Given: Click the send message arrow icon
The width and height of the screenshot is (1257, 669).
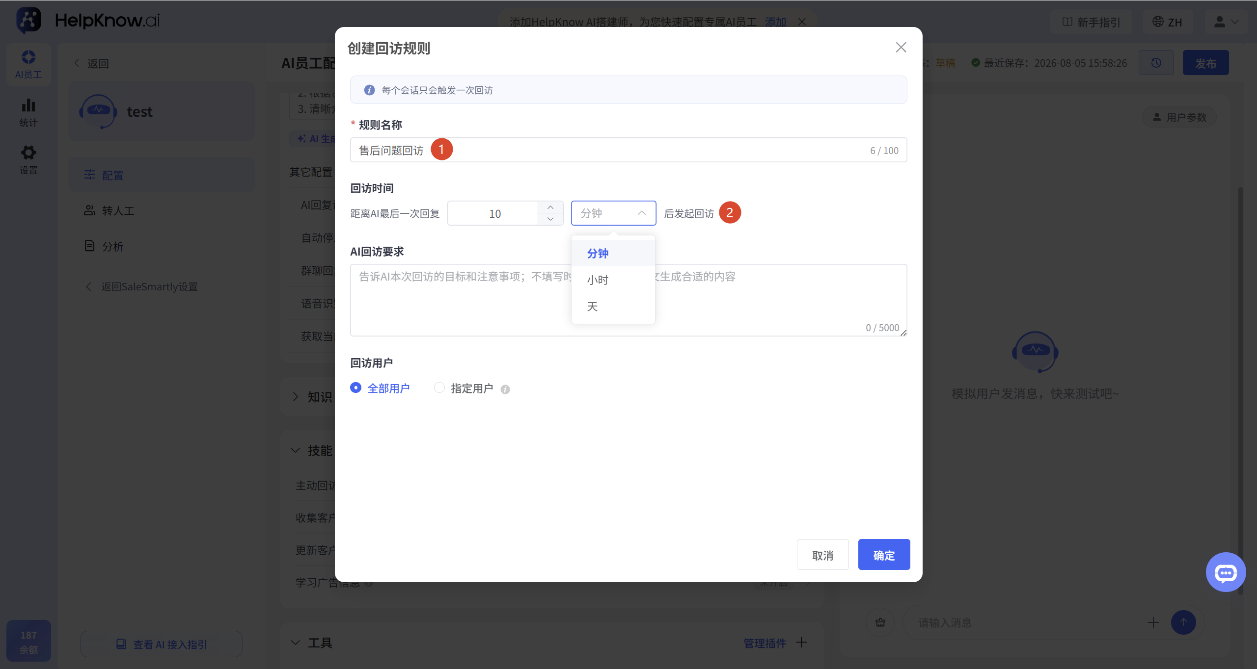Looking at the screenshot, I should tap(1183, 622).
